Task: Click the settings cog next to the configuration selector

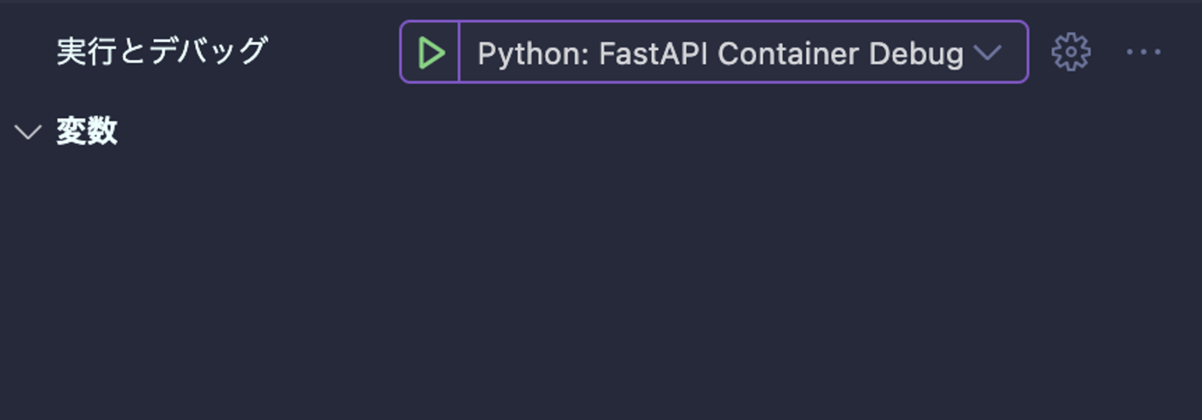Action: (1071, 53)
